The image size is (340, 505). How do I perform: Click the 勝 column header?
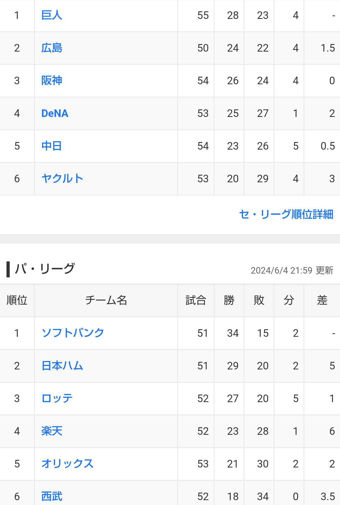[x=229, y=300]
